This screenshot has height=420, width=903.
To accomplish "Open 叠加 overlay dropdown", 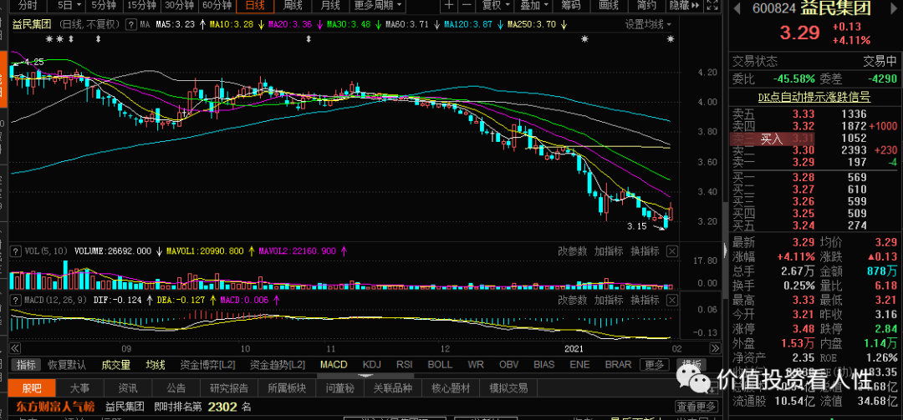I will tap(533, 6).
